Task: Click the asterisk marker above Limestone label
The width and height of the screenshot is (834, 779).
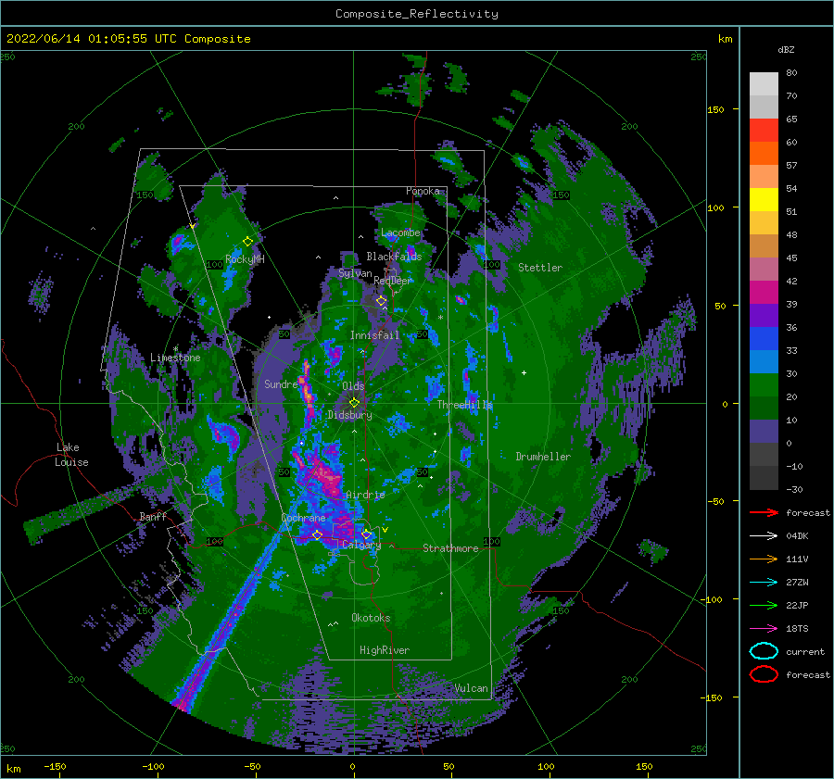Action: point(175,349)
